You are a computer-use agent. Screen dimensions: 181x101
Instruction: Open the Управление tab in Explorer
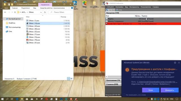(x=45, y=5)
